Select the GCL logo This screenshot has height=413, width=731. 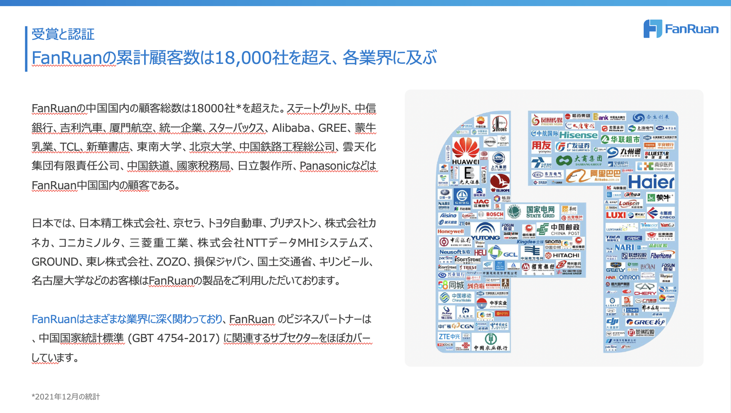(502, 253)
